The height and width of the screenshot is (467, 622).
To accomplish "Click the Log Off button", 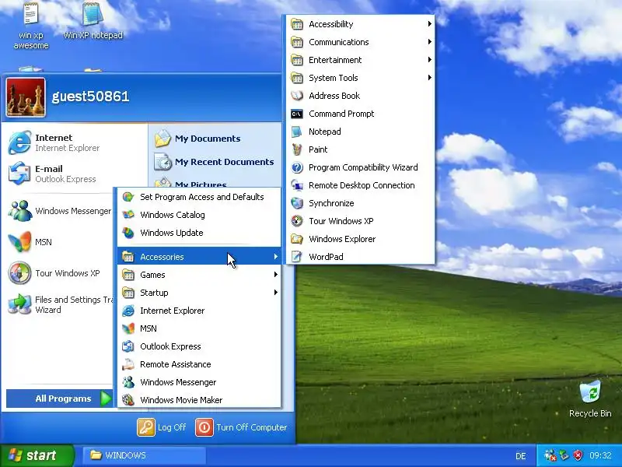I will (162, 427).
